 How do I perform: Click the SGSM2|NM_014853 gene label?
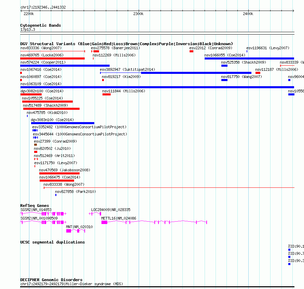click(x=36, y=210)
